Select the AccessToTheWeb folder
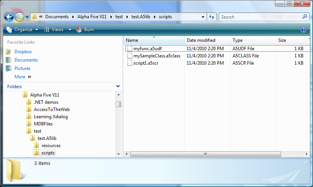Screen dimensions: 313x187 (x=52, y=109)
